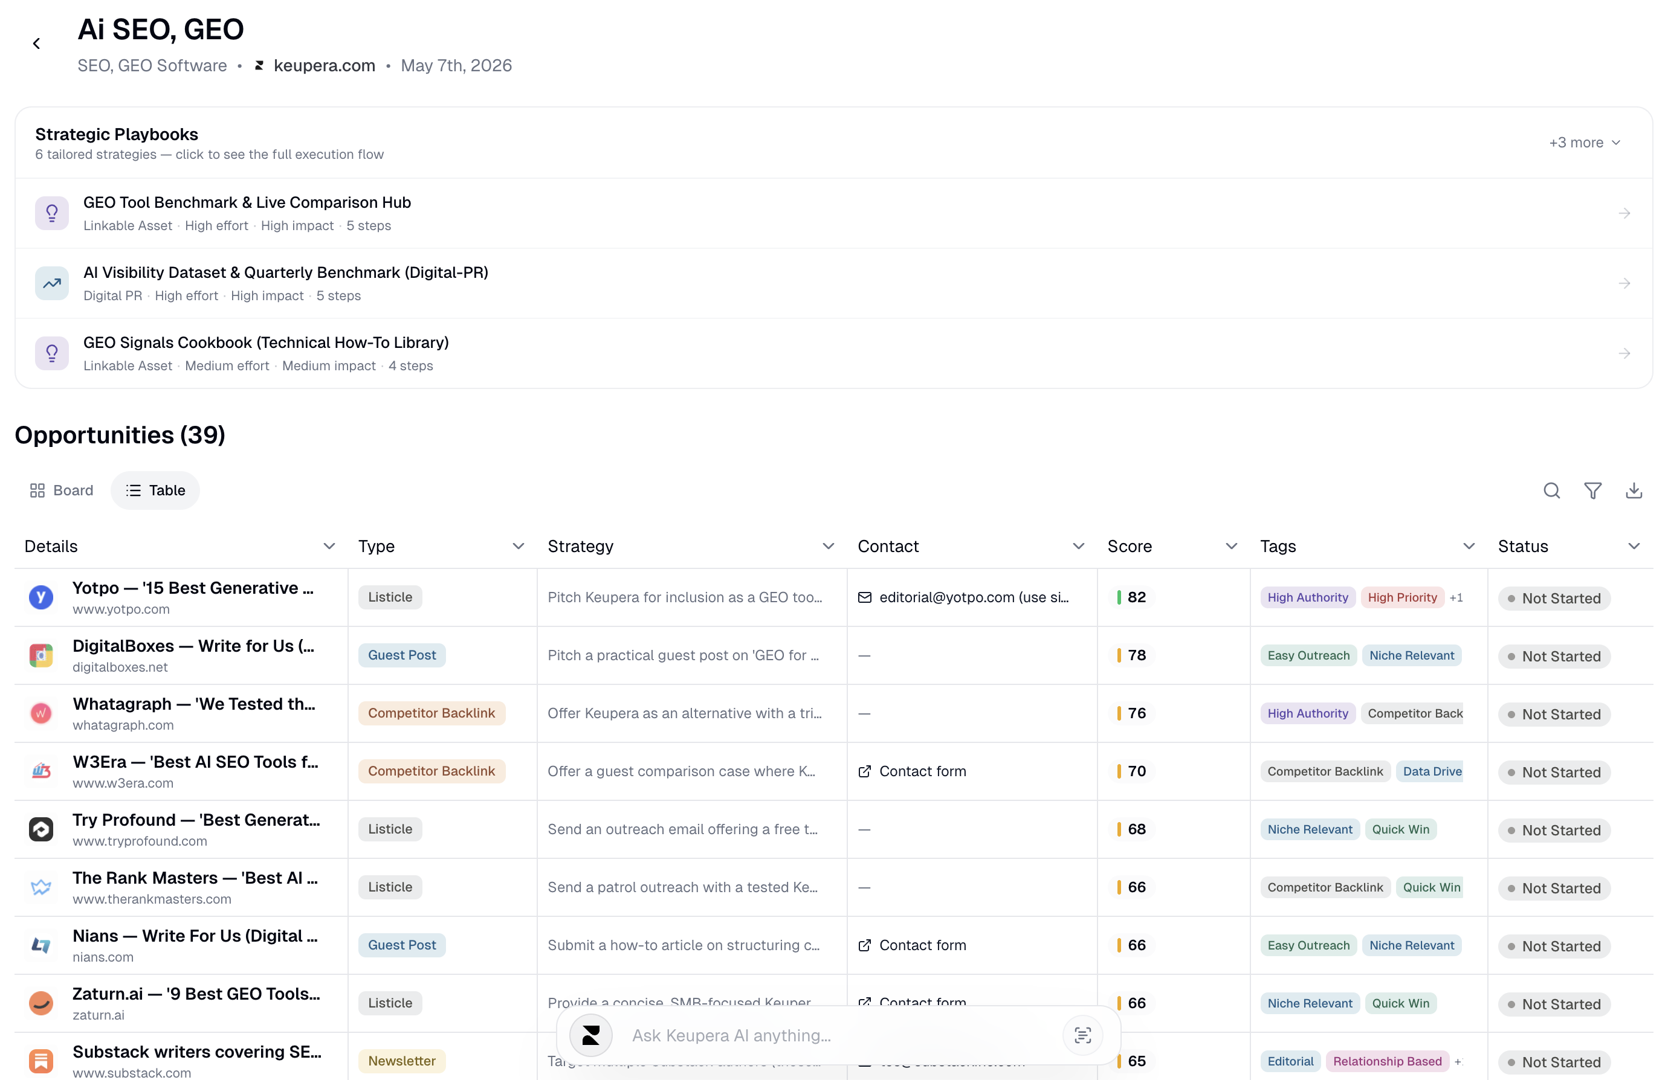Open the AI Visibility Dataset & Quarterly Benchmark playbook

(834, 283)
